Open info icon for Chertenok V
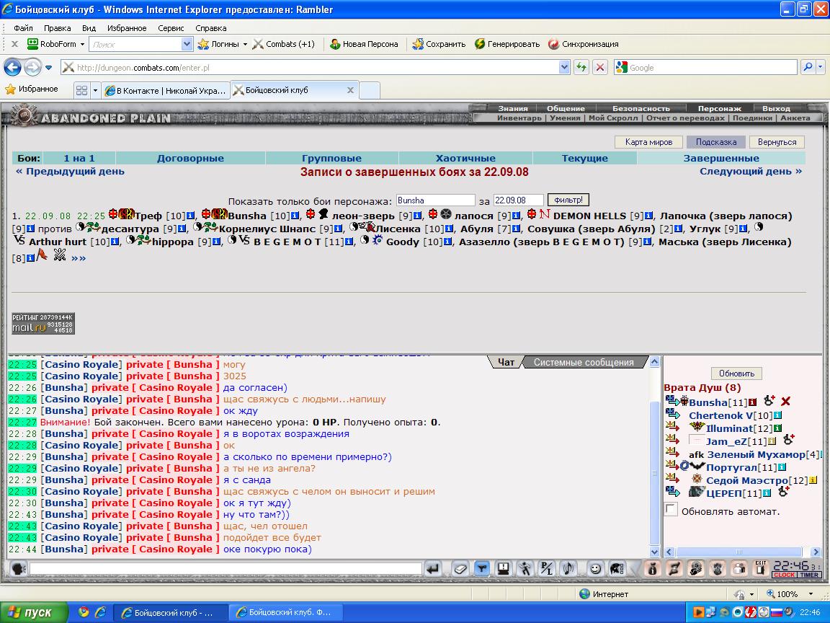This screenshot has width=830, height=623. [777, 415]
